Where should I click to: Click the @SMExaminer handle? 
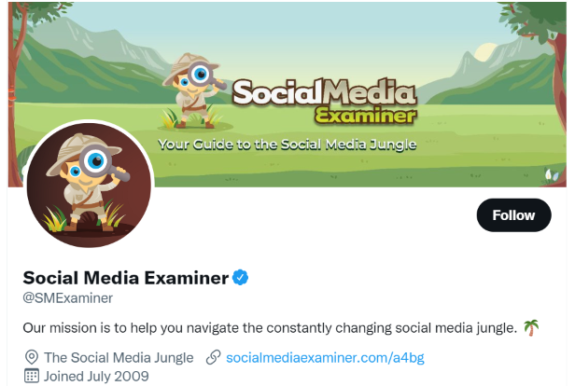point(67,298)
